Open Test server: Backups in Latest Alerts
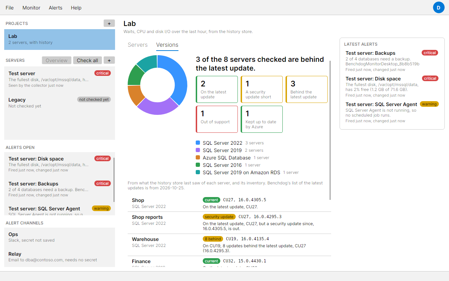 pos(392,61)
